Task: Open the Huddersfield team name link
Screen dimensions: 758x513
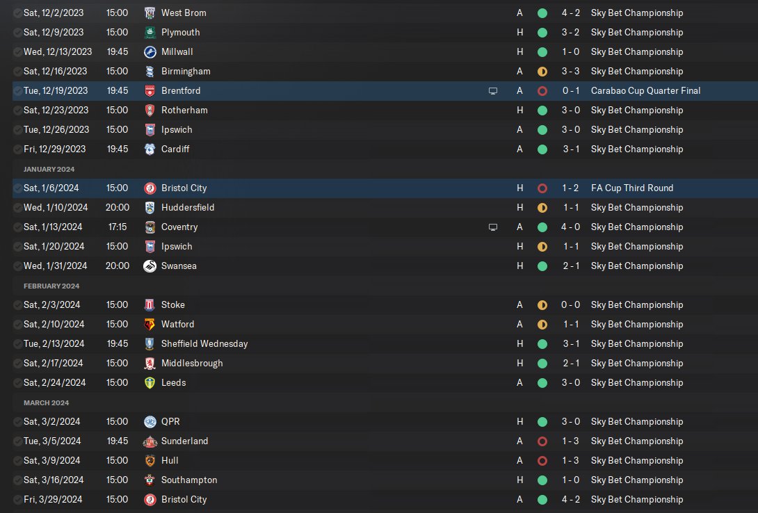Action: coord(188,208)
